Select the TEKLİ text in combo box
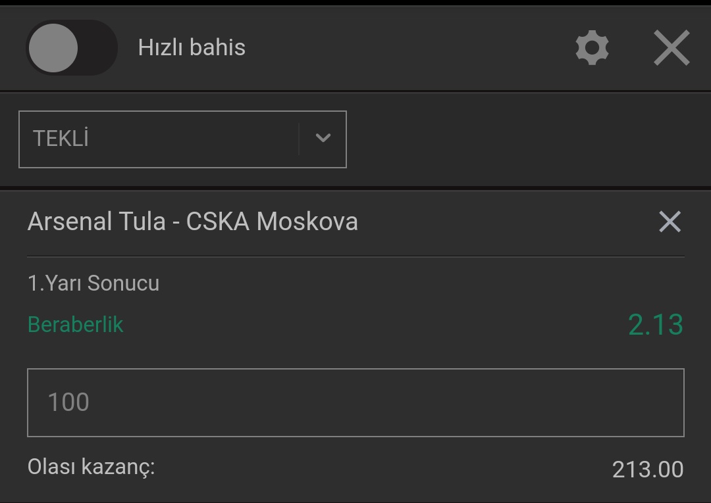This screenshot has width=711, height=503. tap(61, 138)
